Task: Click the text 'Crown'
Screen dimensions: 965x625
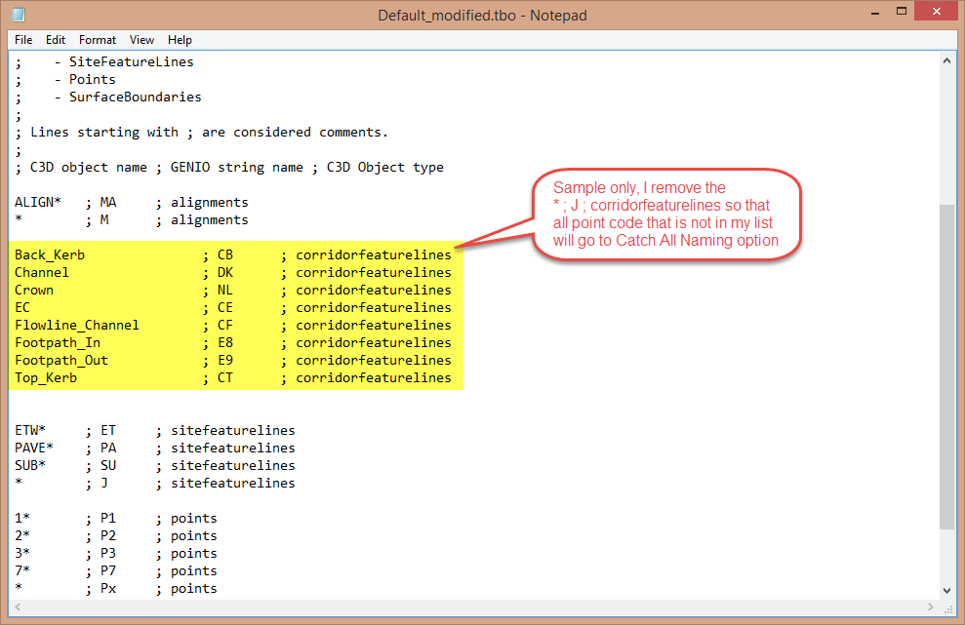Action: pos(34,290)
